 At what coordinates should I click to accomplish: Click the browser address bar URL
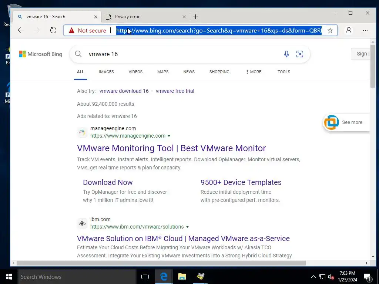point(219,30)
